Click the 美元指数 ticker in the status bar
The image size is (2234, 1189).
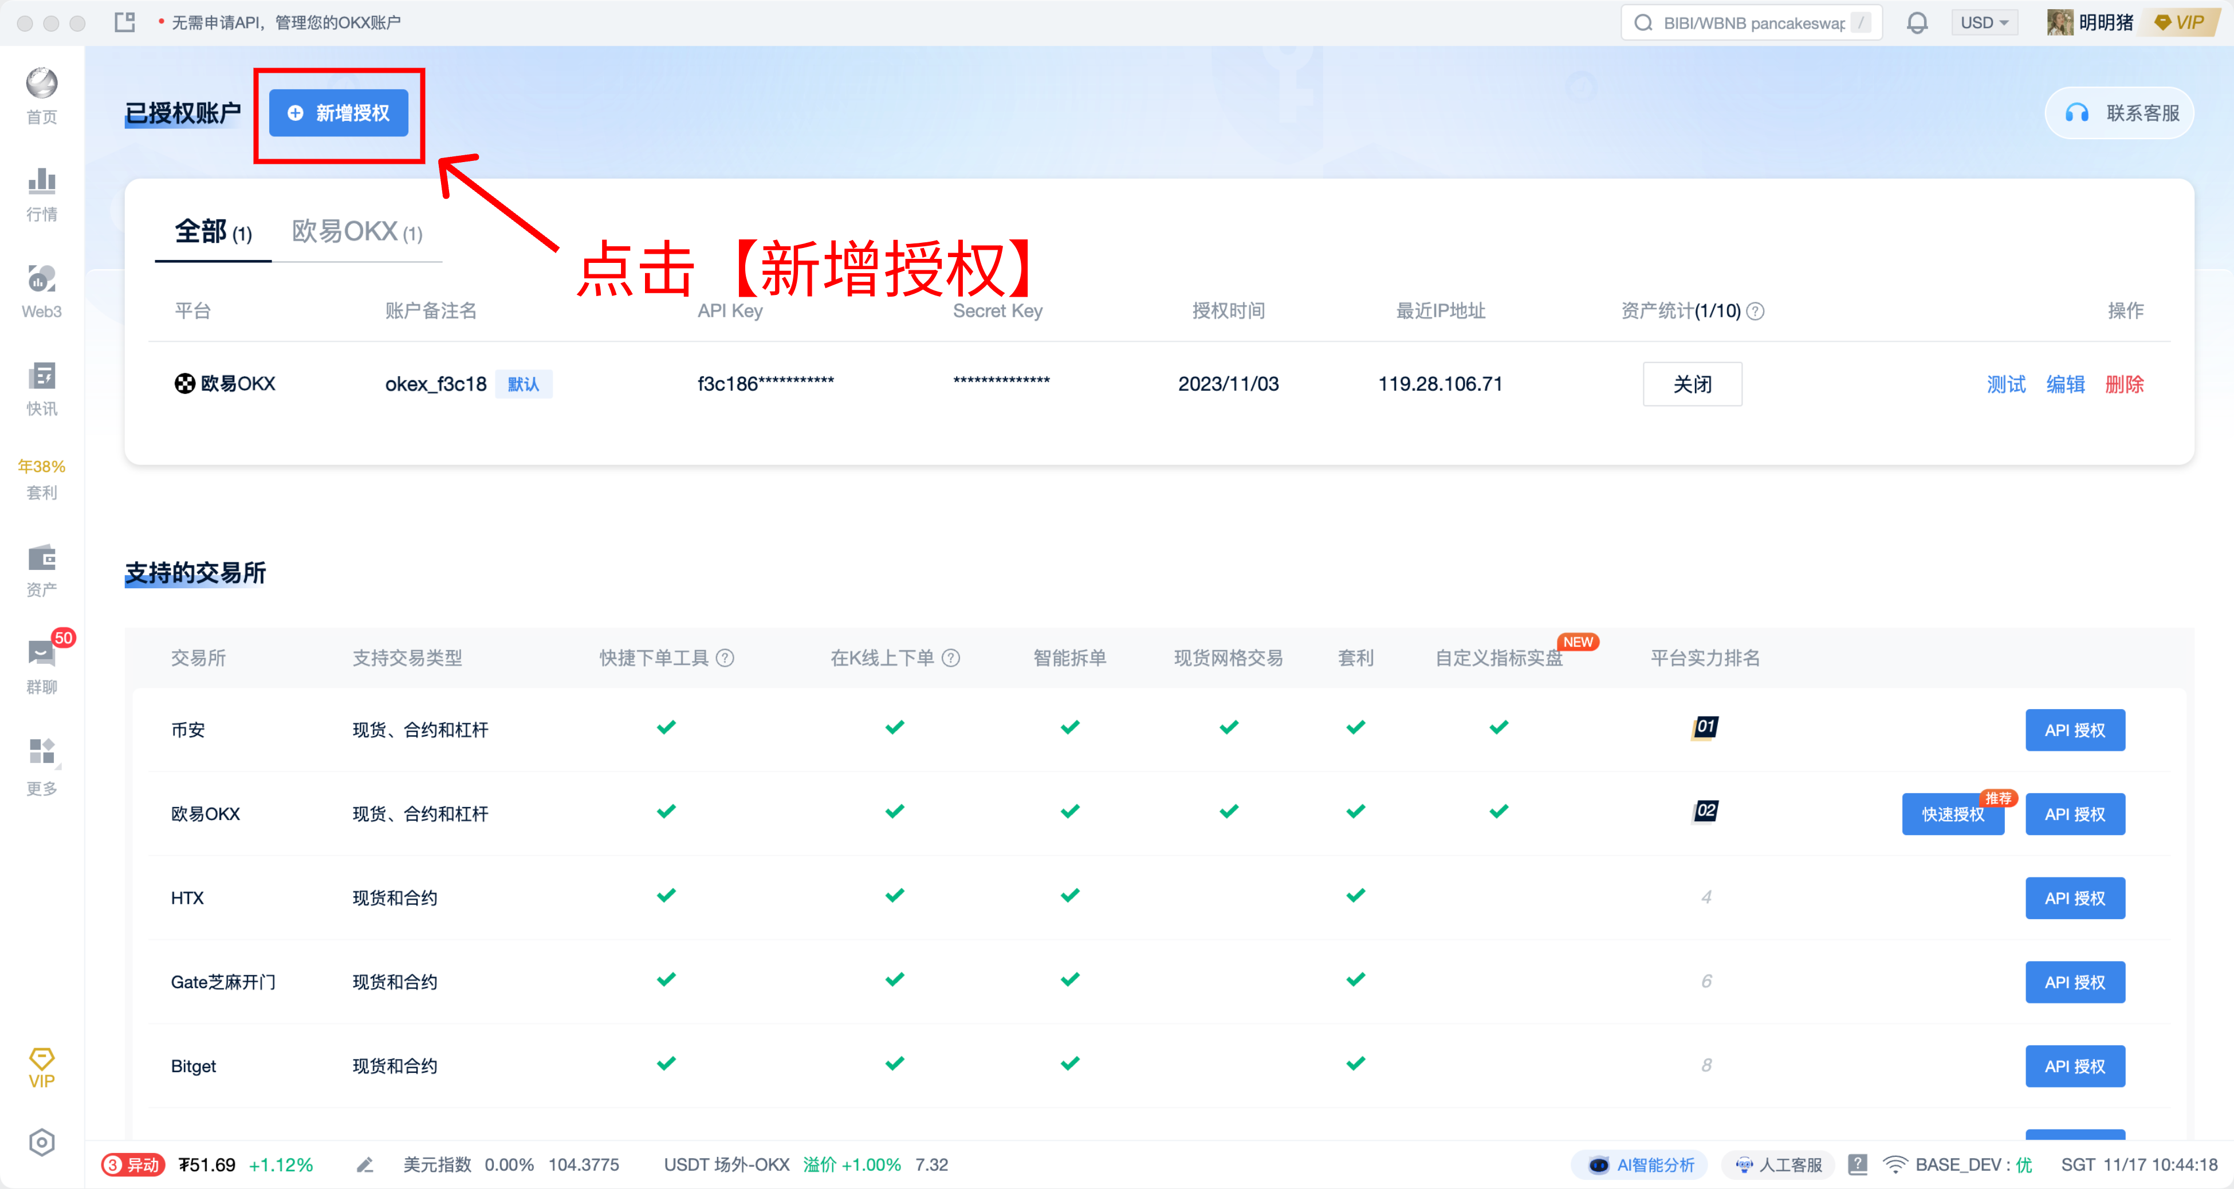(x=511, y=1165)
